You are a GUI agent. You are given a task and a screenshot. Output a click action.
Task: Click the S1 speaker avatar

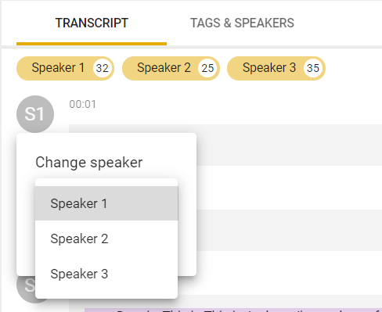[x=35, y=114]
